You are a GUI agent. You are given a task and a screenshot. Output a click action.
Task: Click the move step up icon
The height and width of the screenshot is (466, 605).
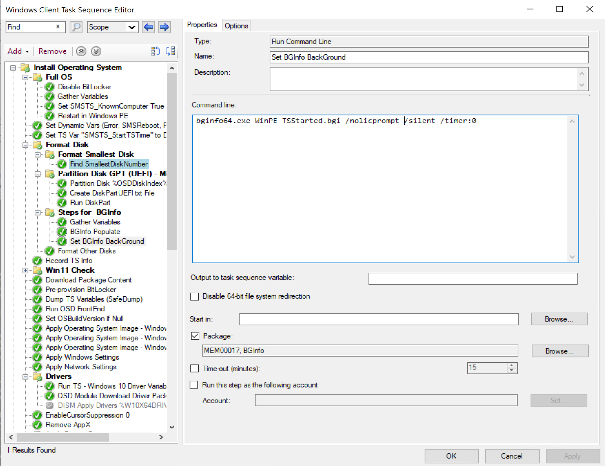coord(81,51)
